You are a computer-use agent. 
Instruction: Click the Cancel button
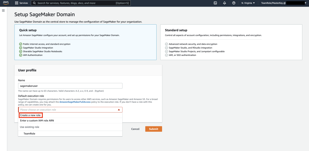coord(135,129)
